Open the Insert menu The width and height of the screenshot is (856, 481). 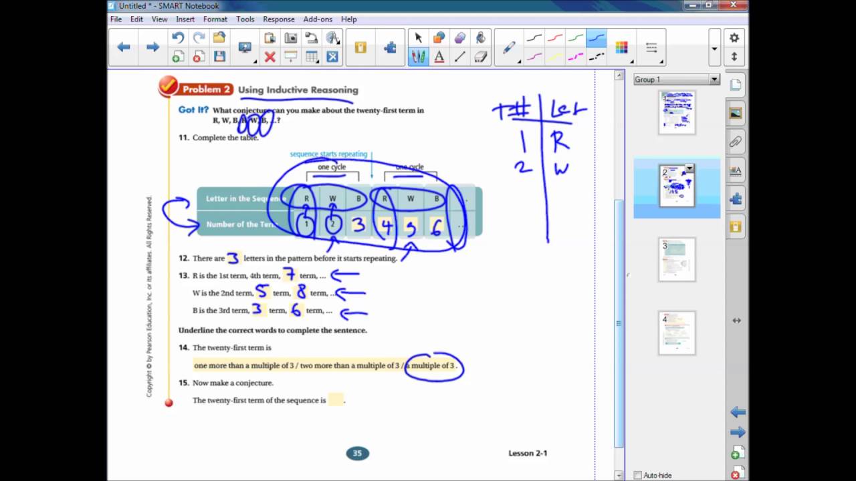(185, 19)
